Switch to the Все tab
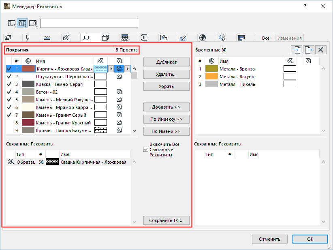Screen dimensions: 333x250 pyautogui.click(x=266, y=38)
